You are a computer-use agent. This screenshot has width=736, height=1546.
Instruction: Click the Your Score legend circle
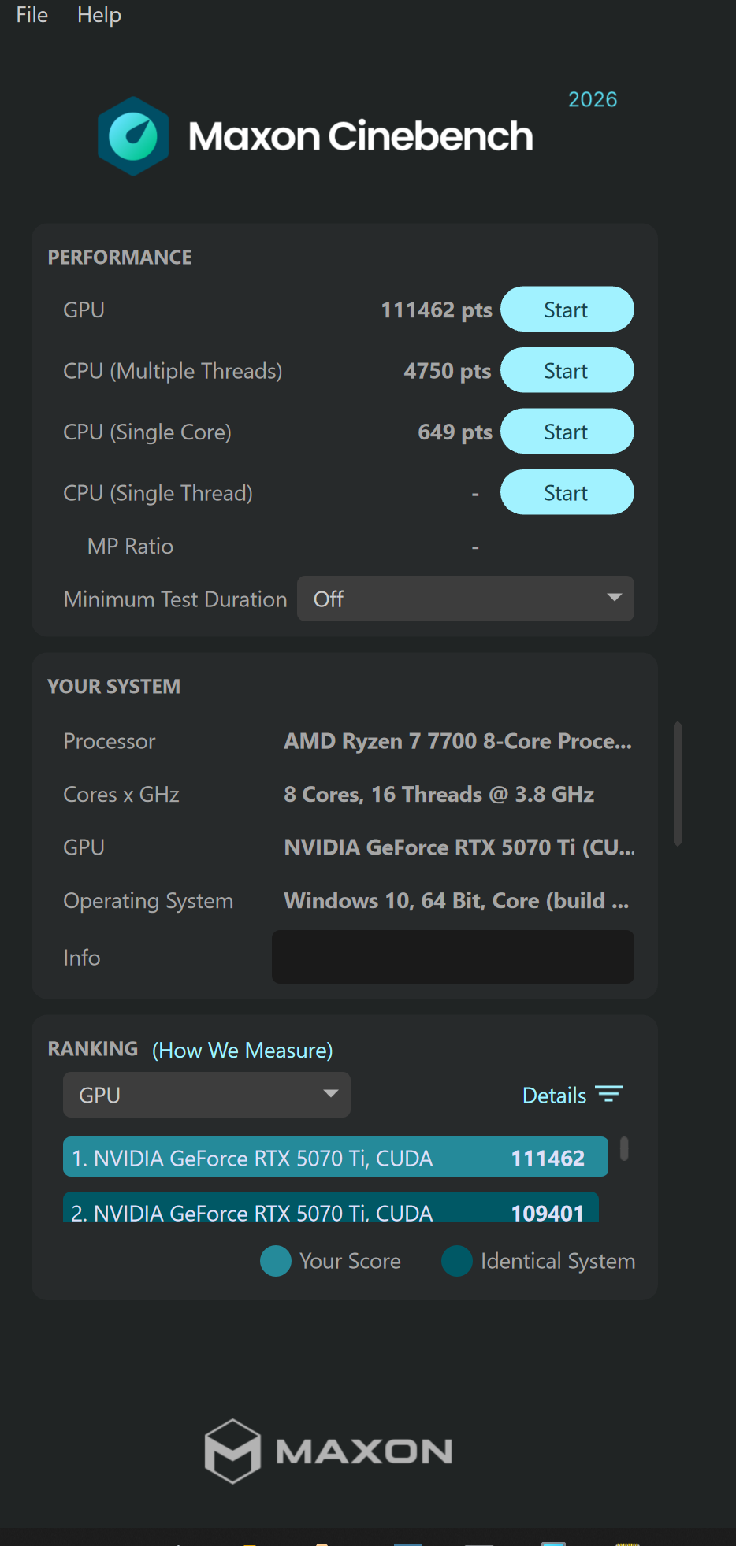click(276, 1261)
